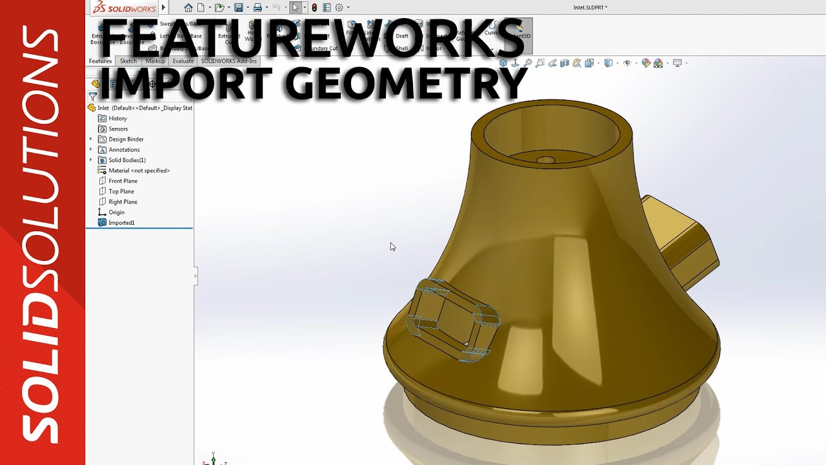The width and height of the screenshot is (826, 465).
Task: Click the FeatureManager filter funnel icon
Action: point(93,97)
